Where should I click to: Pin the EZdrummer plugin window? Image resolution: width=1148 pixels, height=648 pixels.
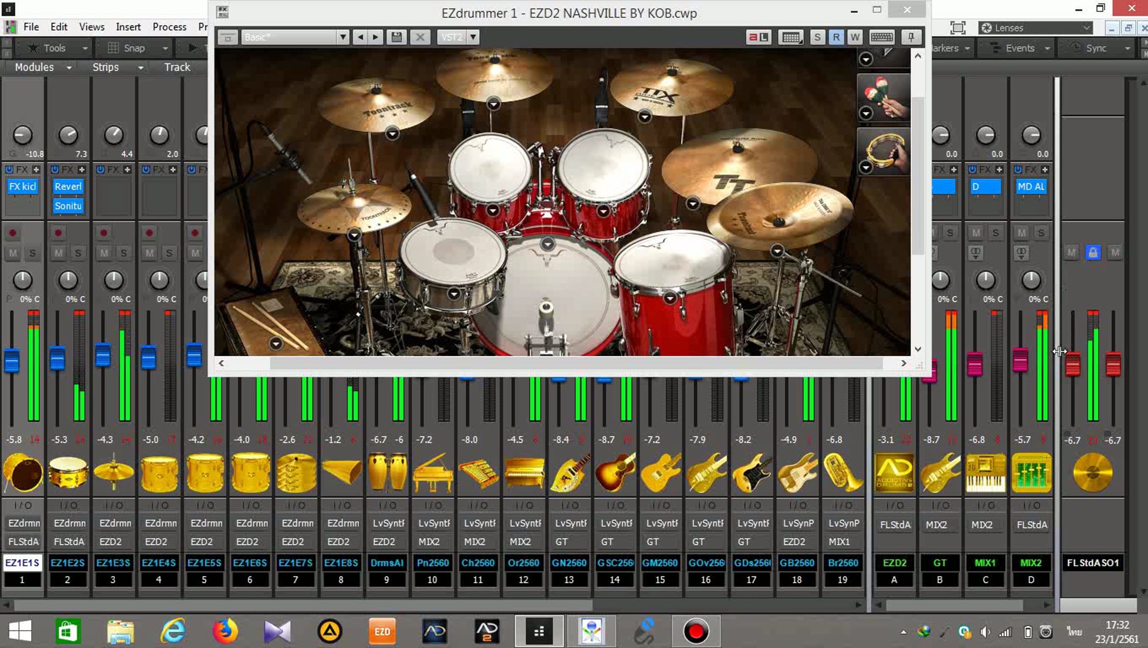pos(911,37)
